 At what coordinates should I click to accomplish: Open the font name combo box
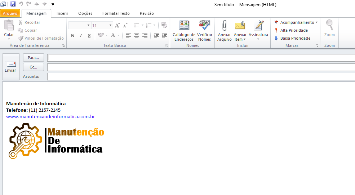click(79, 25)
